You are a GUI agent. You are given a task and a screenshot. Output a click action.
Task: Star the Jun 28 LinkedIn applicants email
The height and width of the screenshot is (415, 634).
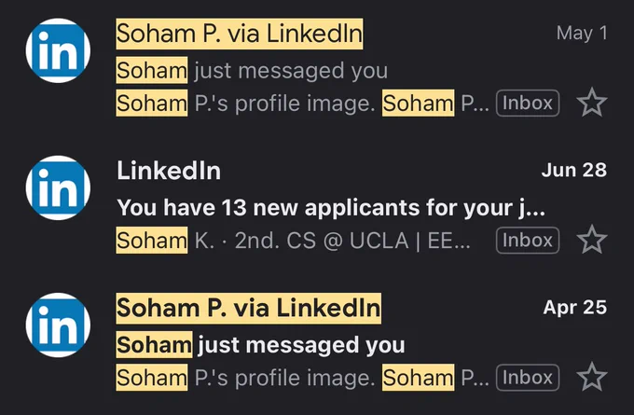pos(591,240)
